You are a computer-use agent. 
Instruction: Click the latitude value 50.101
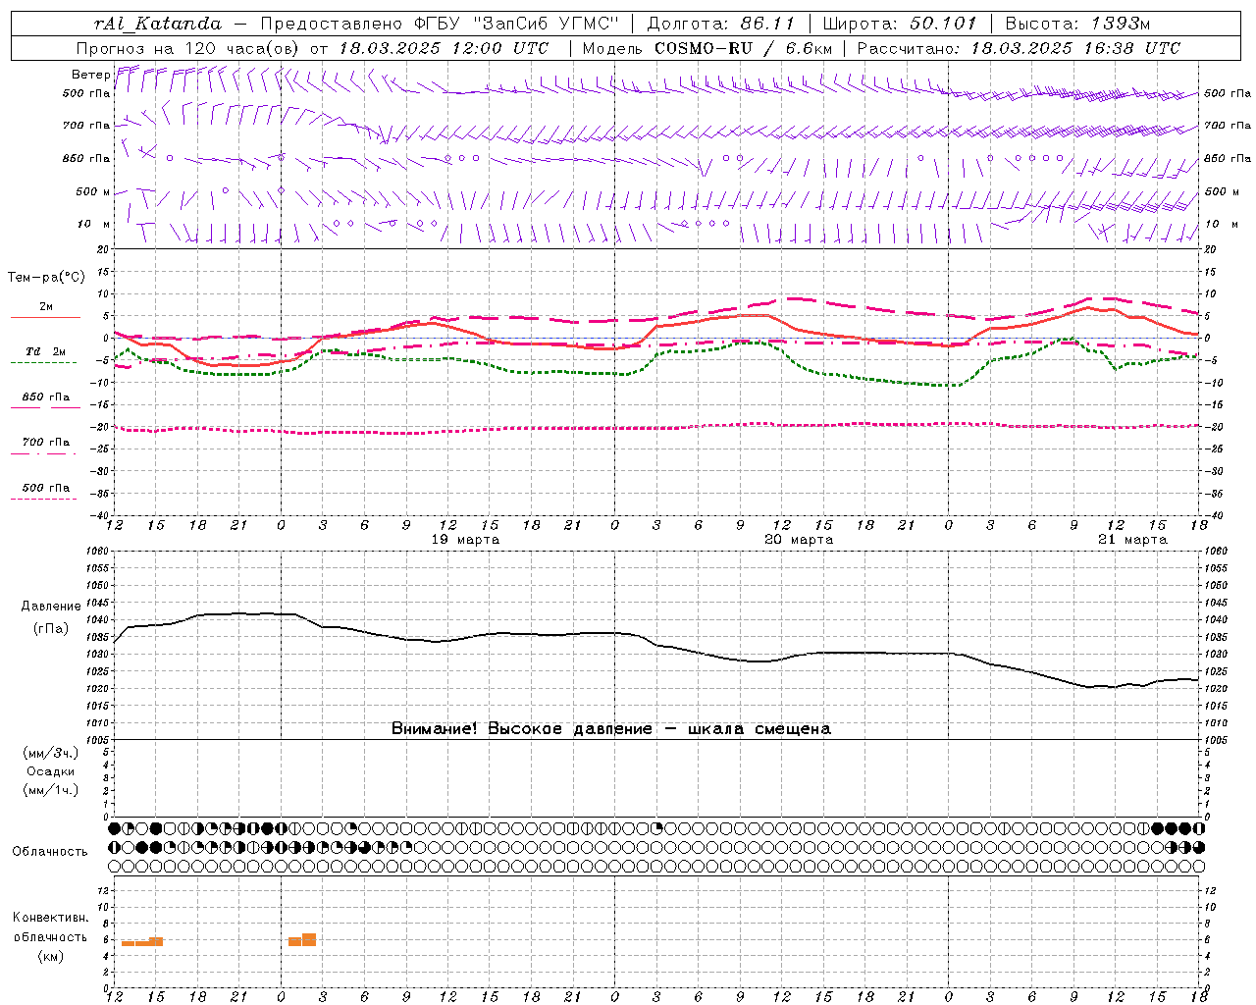[x=943, y=24]
